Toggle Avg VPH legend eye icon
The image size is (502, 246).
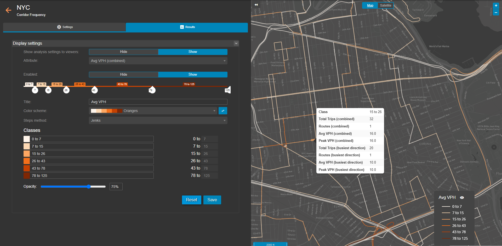[x=462, y=198]
